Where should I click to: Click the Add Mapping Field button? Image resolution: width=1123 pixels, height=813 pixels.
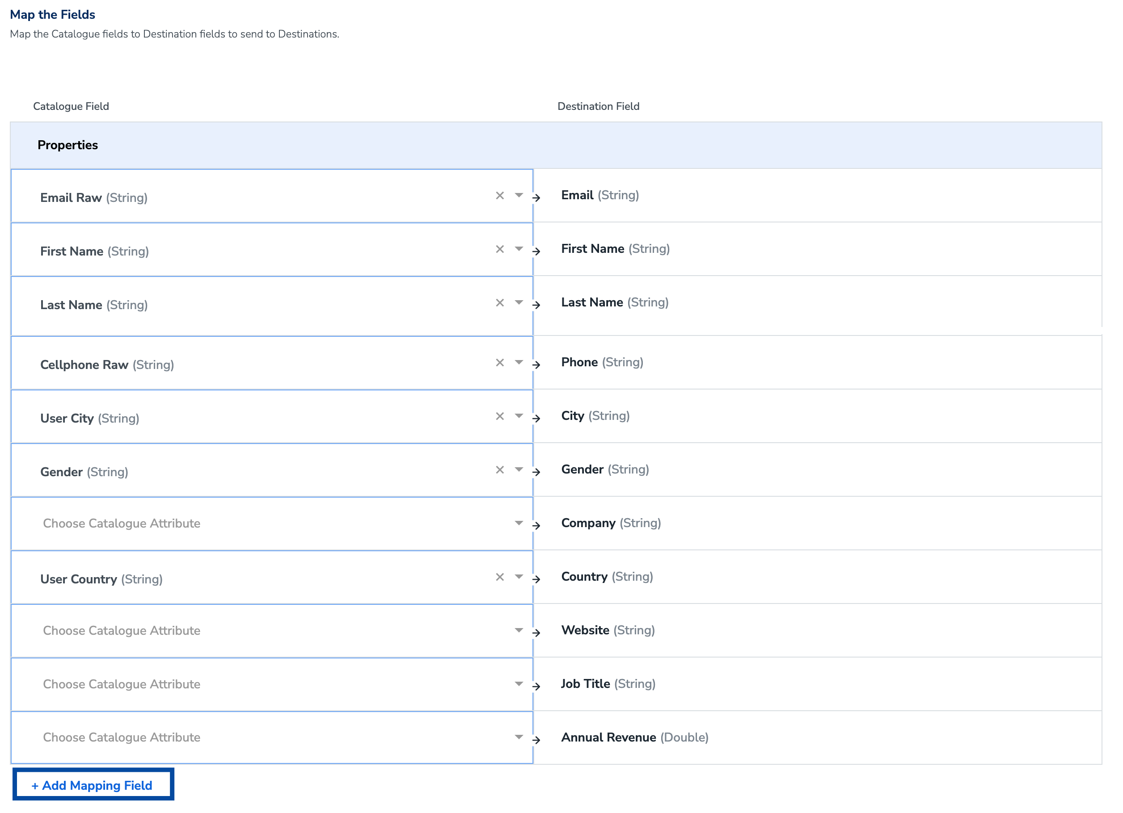[x=93, y=785]
